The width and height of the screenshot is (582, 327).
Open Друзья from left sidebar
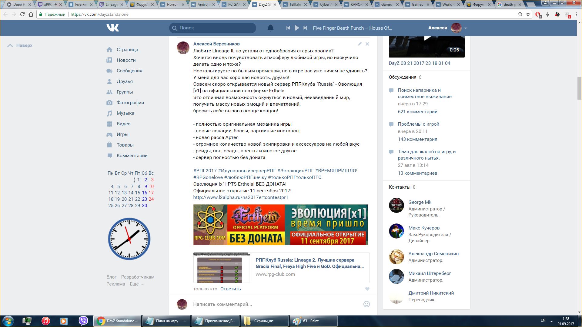coord(125,81)
